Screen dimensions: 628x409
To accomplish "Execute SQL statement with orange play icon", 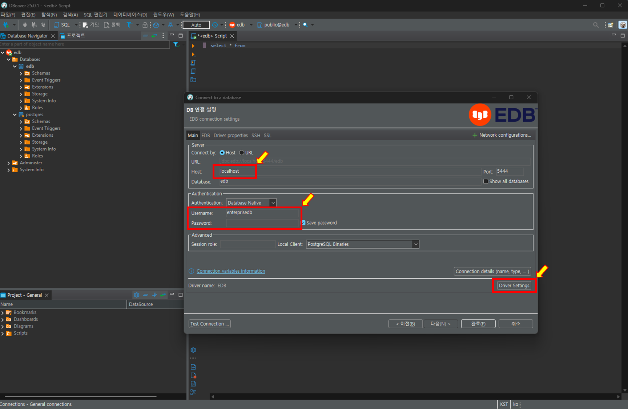I will tap(193, 46).
